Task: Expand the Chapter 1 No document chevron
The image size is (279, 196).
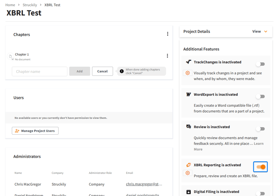Action: 12,60
